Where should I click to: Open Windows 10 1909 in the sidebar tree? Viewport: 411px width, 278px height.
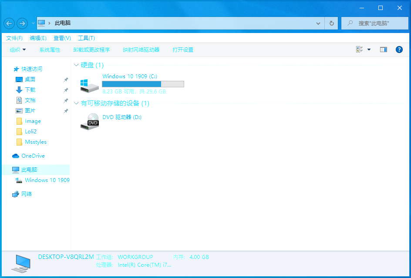click(47, 180)
